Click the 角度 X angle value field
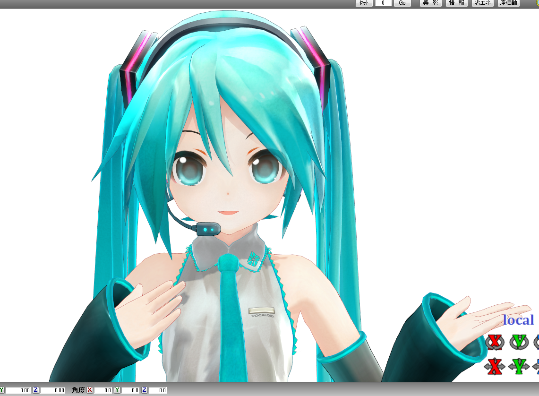This screenshot has width=539, height=396. tap(103, 390)
